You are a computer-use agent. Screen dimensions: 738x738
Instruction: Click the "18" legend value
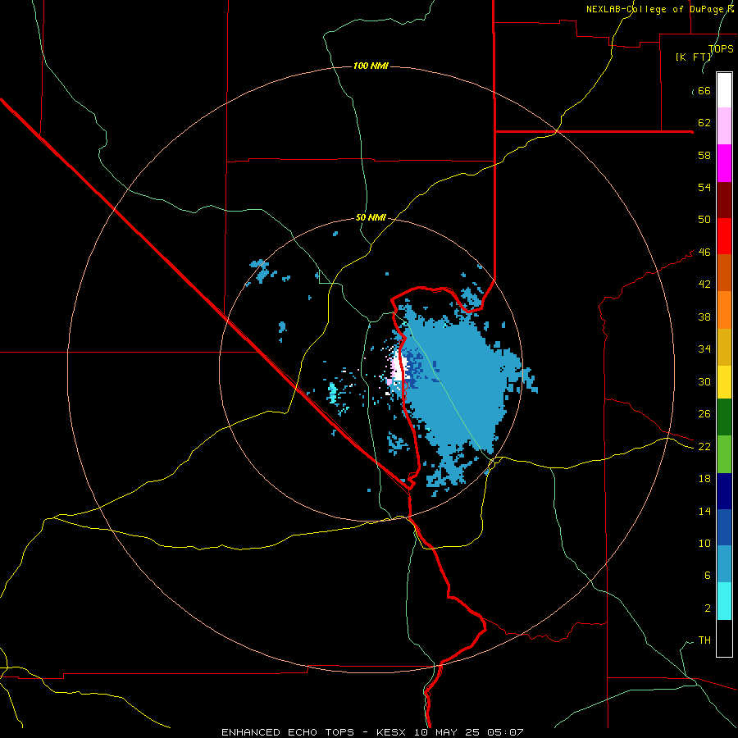[704, 479]
